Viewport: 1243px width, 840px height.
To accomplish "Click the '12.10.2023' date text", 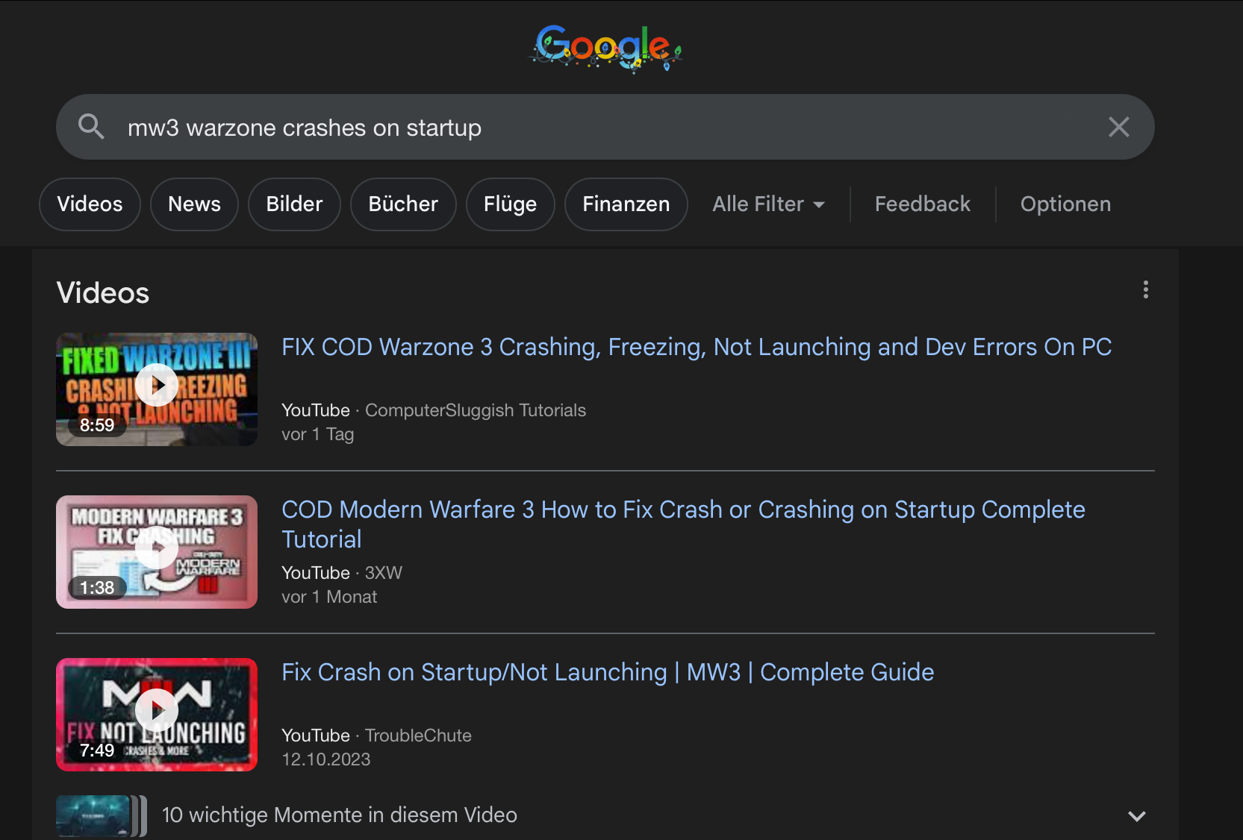I will click(x=326, y=759).
